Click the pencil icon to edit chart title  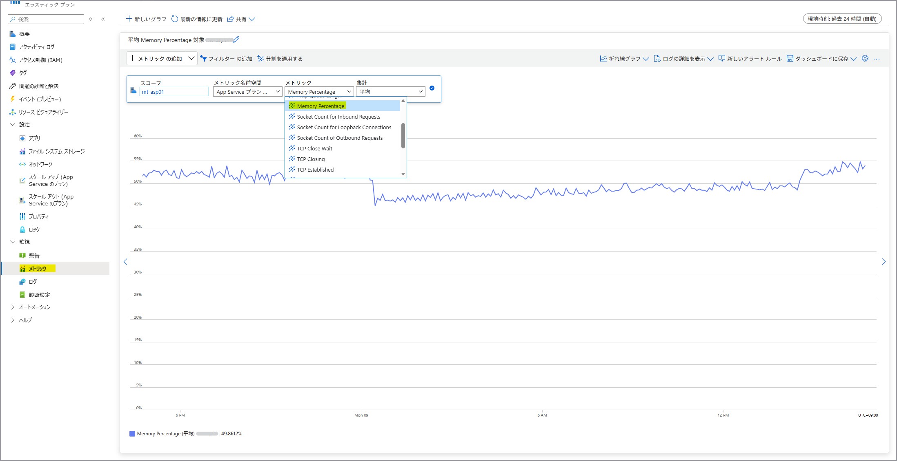pyautogui.click(x=236, y=40)
